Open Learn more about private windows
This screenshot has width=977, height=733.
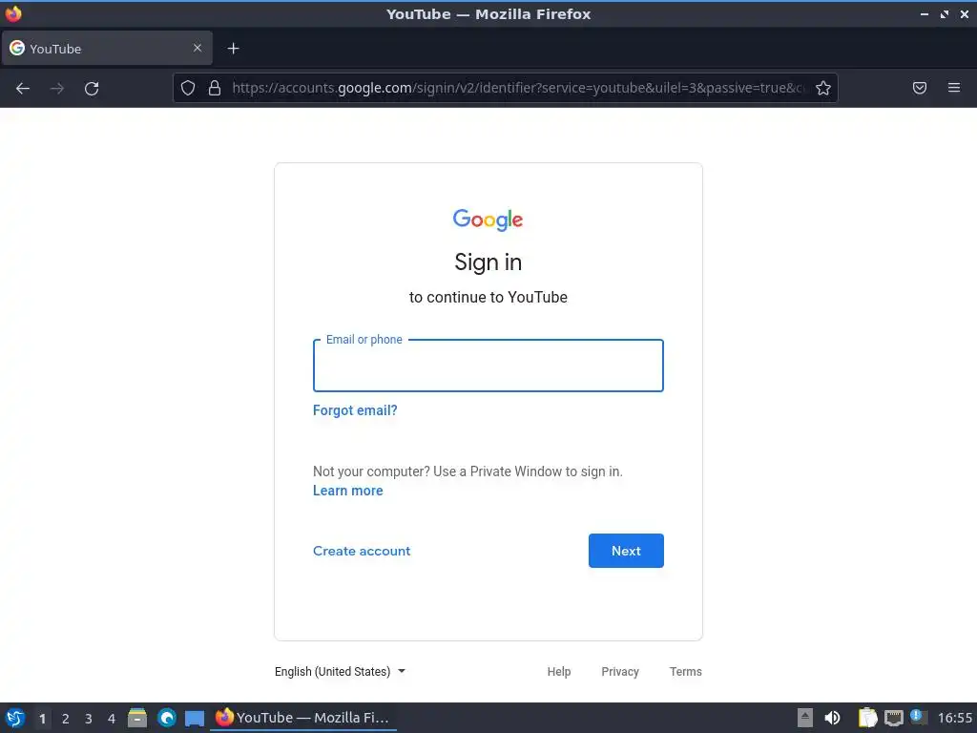(x=347, y=491)
